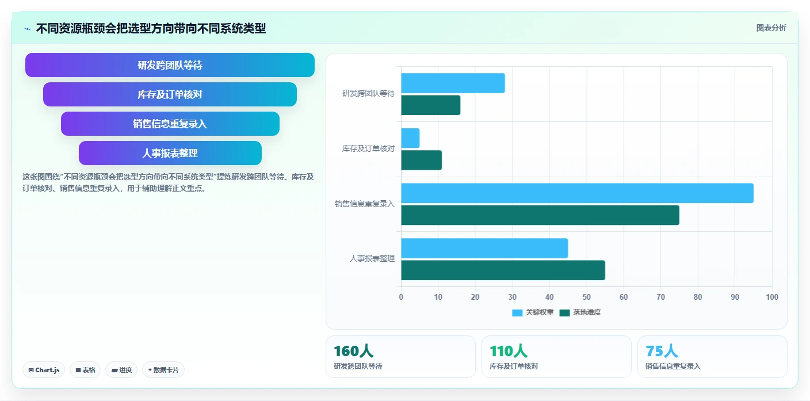Click the chart y-axis label 销售信息重复录入

click(x=365, y=204)
